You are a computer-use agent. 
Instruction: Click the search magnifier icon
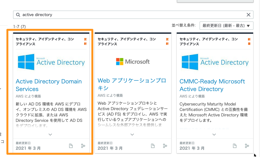point(18,15)
